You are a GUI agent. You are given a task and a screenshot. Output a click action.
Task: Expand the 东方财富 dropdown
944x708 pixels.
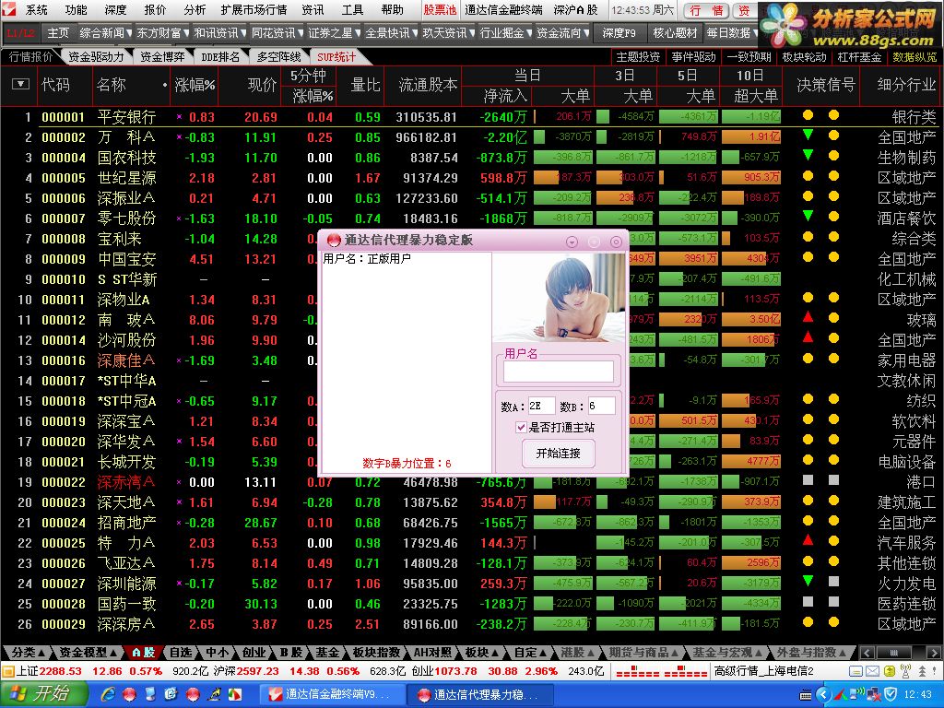pos(162,32)
